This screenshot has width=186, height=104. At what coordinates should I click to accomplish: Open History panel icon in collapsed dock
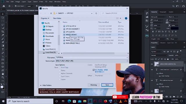tap(147, 13)
